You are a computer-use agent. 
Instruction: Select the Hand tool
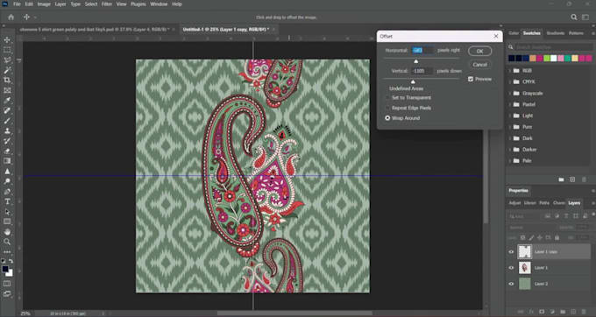click(x=7, y=231)
